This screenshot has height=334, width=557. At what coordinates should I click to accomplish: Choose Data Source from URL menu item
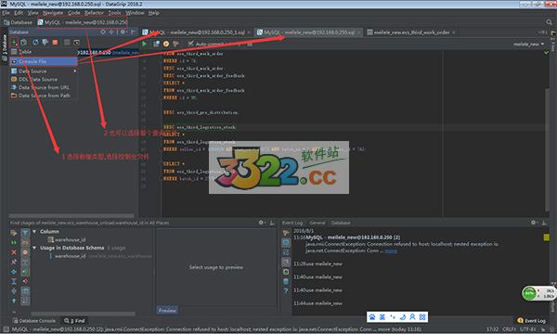[x=44, y=87]
